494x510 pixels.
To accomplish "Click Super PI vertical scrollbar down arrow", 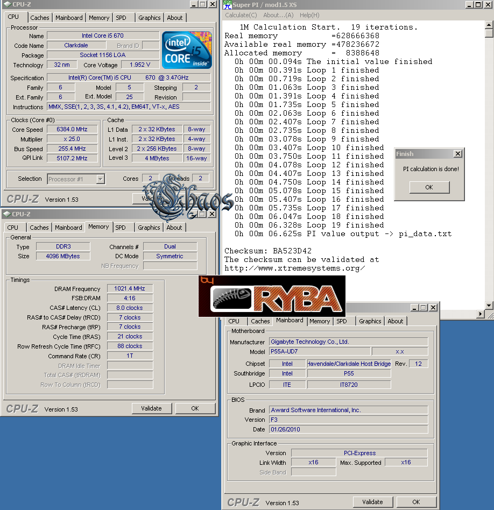I will tap(489, 306).
